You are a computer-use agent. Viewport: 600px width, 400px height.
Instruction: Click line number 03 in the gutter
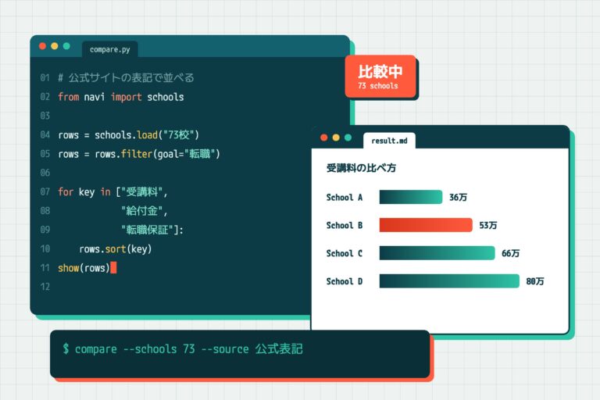coord(45,116)
